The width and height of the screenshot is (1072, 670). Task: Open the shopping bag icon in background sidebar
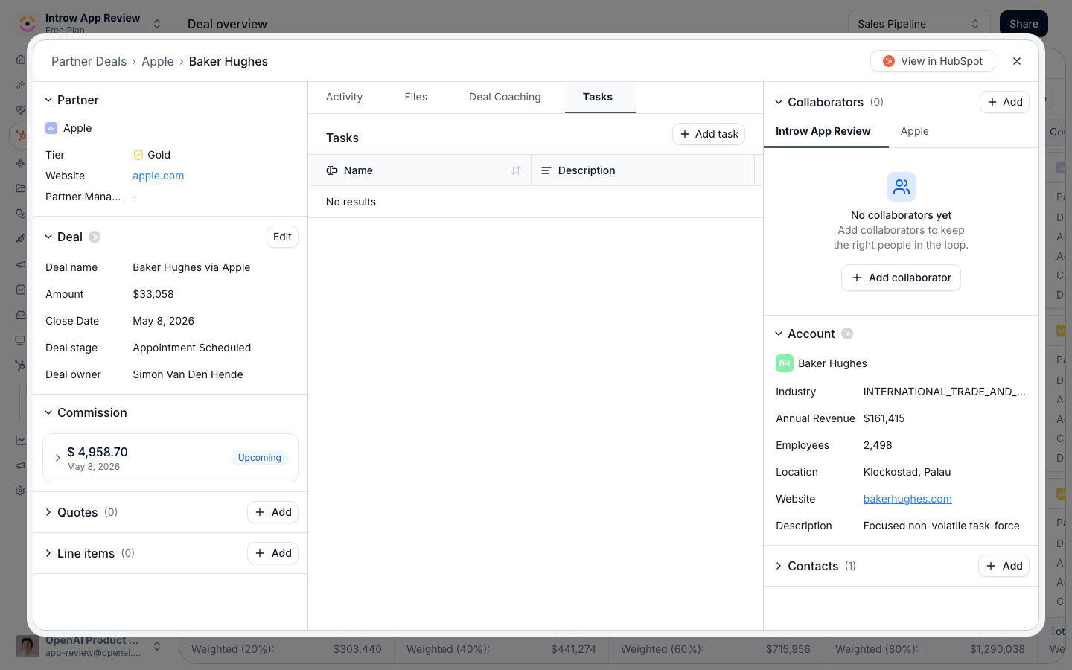(21, 290)
